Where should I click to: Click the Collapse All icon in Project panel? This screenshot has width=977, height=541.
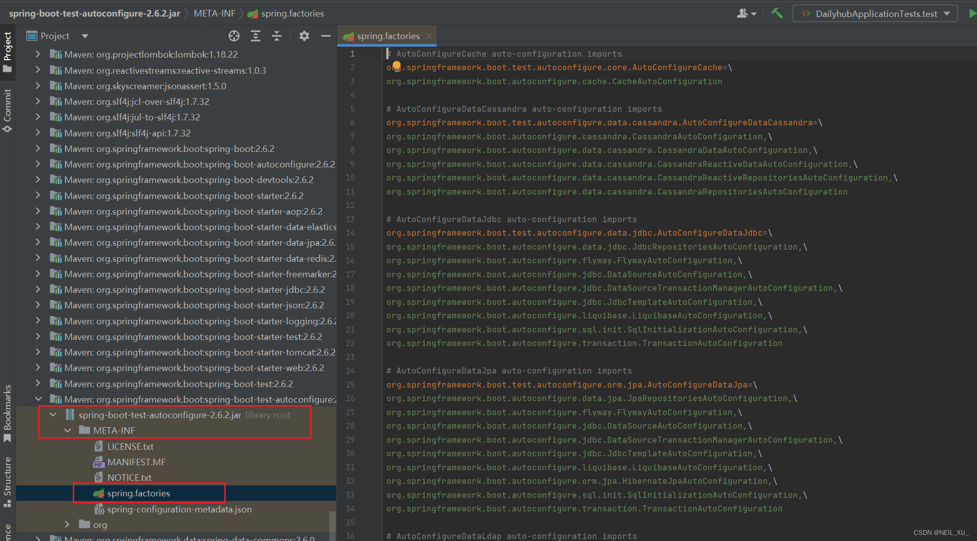coord(276,36)
